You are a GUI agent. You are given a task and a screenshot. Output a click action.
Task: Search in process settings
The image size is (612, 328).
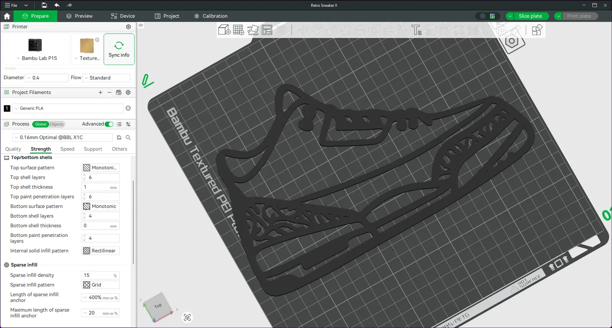pyautogui.click(x=128, y=137)
